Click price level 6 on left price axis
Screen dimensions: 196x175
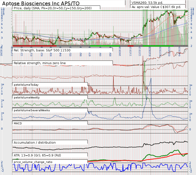(2, 24)
